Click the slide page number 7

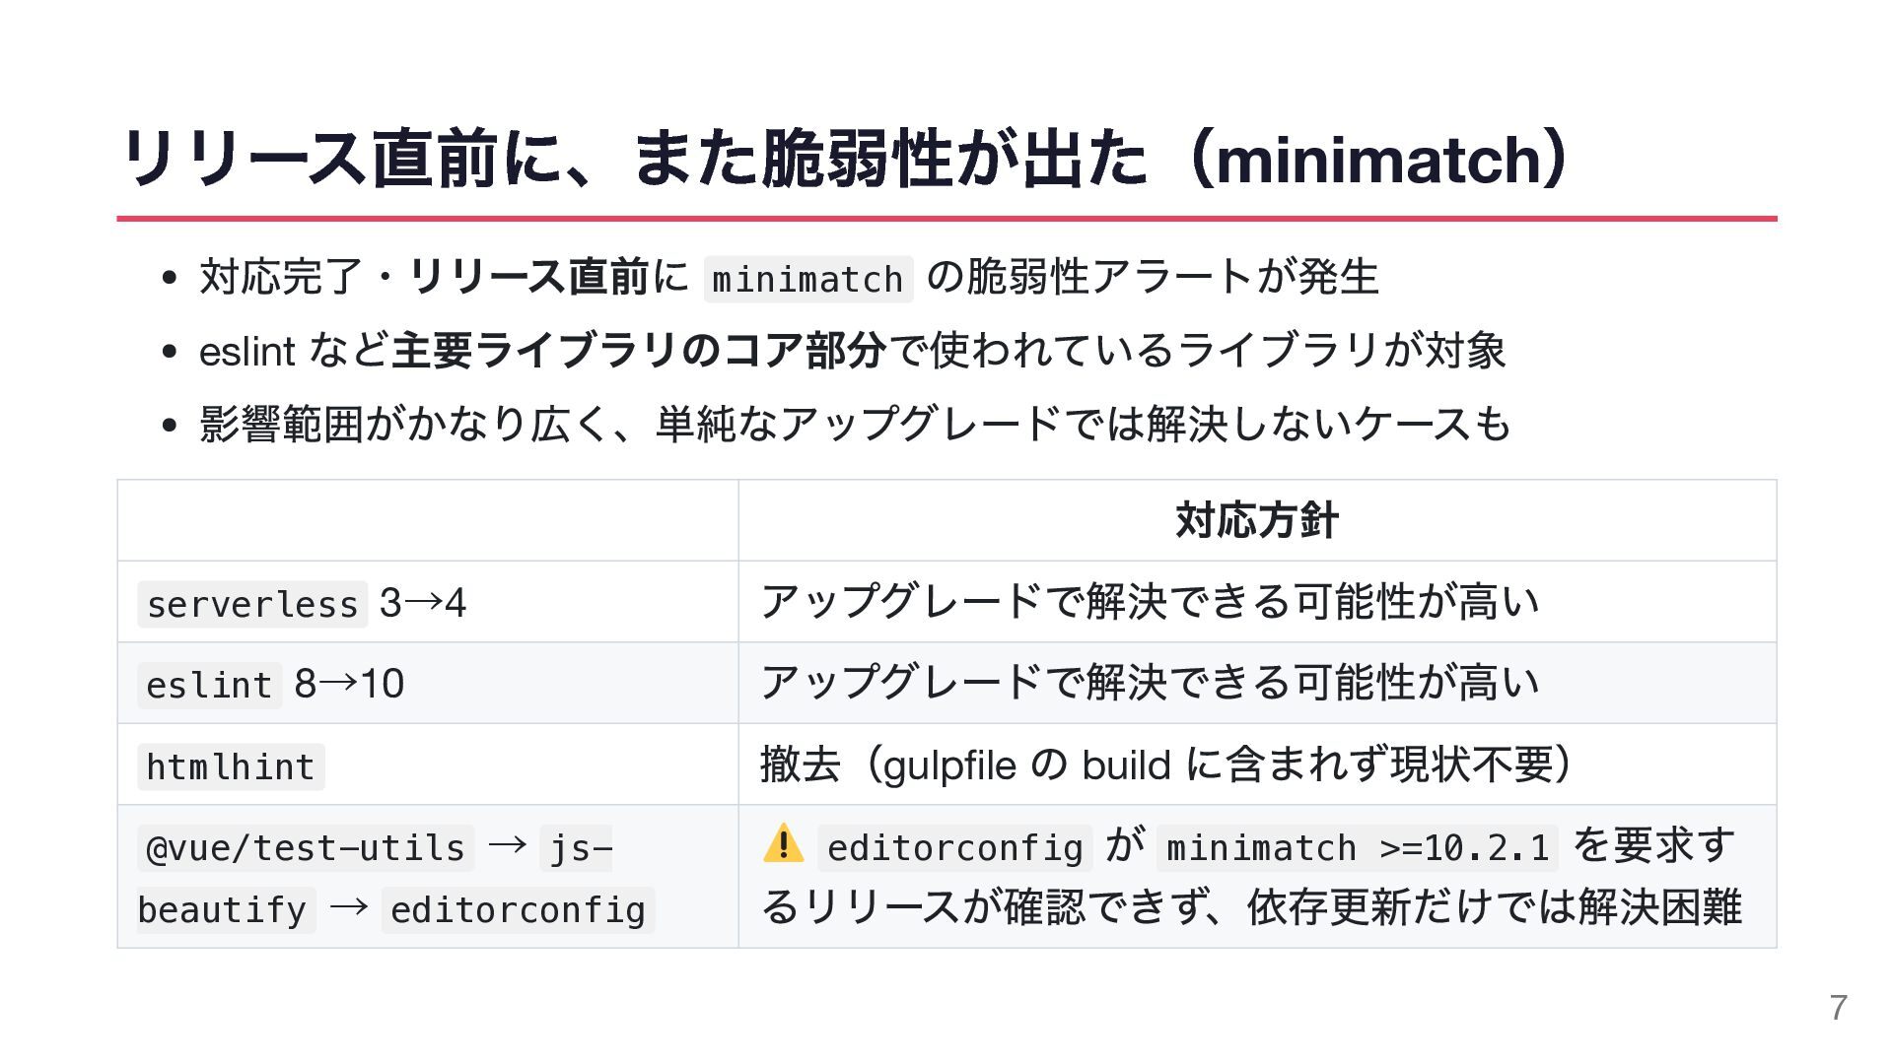click(x=1838, y=1008)
